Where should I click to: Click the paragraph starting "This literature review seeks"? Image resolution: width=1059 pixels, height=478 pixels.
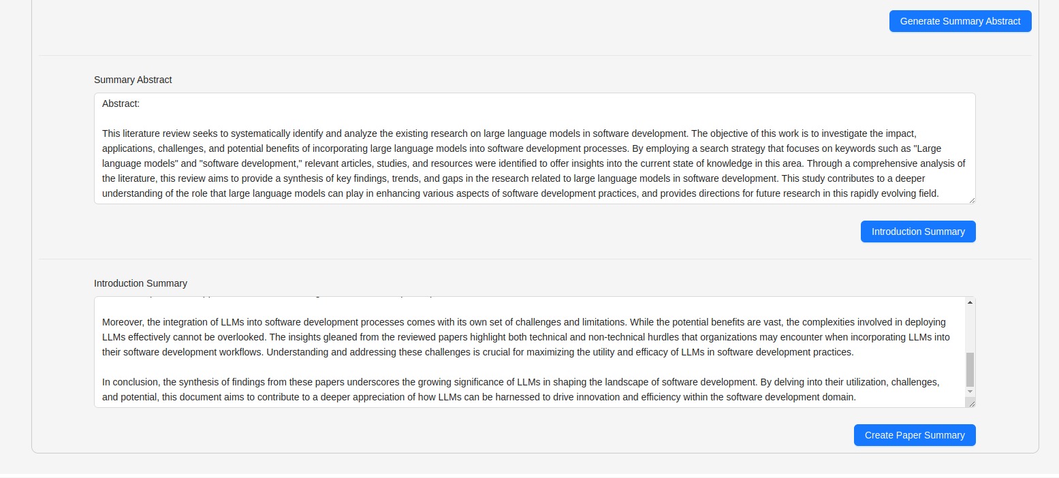coord(409,133)
